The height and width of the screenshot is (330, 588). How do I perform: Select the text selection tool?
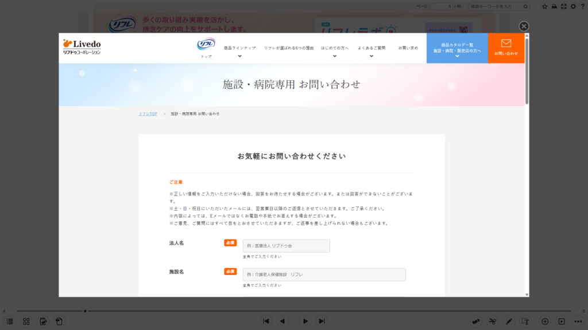[525, 321]
